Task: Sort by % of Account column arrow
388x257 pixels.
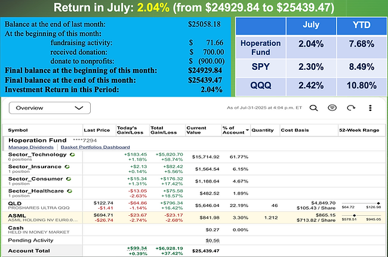Action: 247,130
